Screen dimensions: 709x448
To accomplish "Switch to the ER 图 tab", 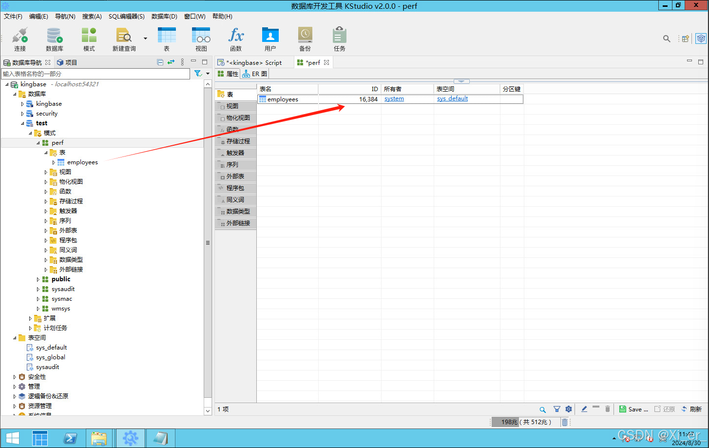I will point(255,74).
